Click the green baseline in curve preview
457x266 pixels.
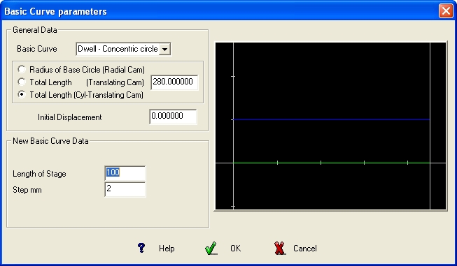(x=331, y=163)
